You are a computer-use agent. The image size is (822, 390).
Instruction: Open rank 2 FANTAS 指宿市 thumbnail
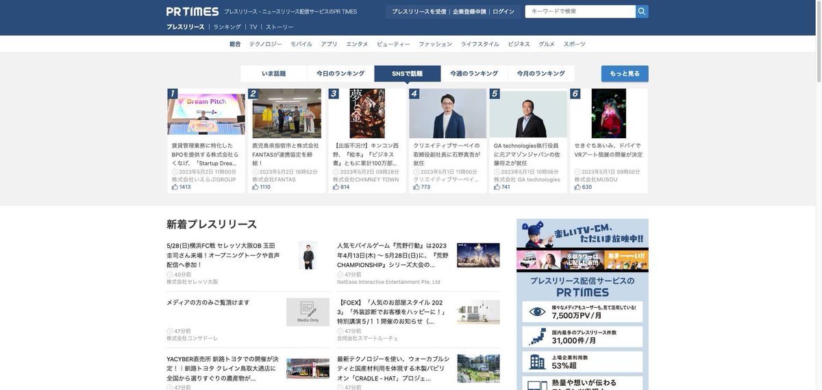click(286, 114)
